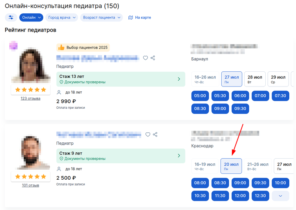Expand the Стаж 13 лет details panel
296x210 pixels.
(121, 79)
